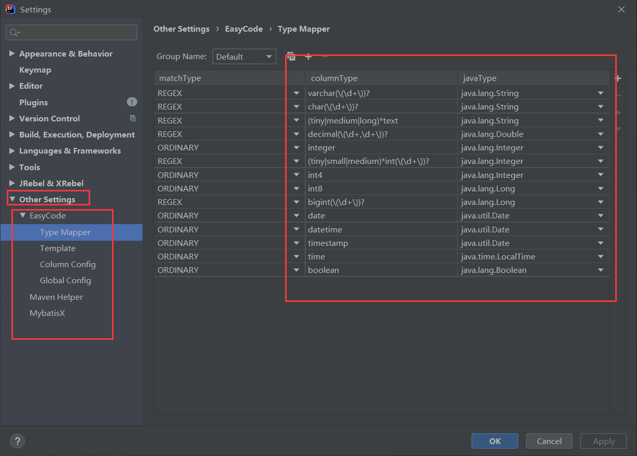Image resolution: width=637 pixels, height=456 pixels.
Task: Select the timestamp columnType cell
Action: coord(381,243)
